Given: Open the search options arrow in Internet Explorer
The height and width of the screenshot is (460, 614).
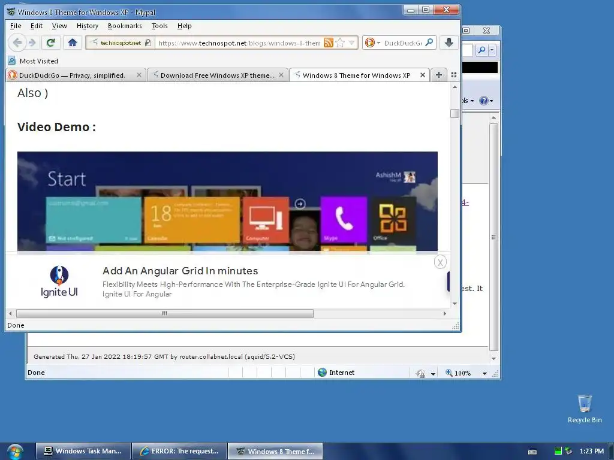Looking at the screenshot, I should tap(492, 50).
